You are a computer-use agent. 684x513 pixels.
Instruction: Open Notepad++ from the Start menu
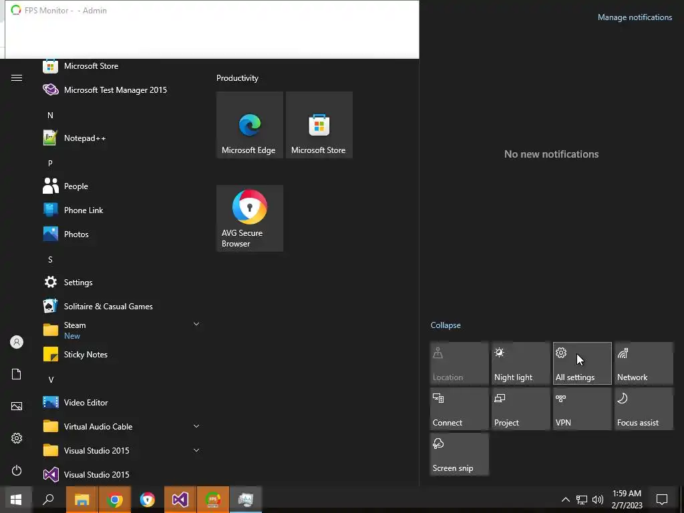pyautogui.click(x=122, y=138)
